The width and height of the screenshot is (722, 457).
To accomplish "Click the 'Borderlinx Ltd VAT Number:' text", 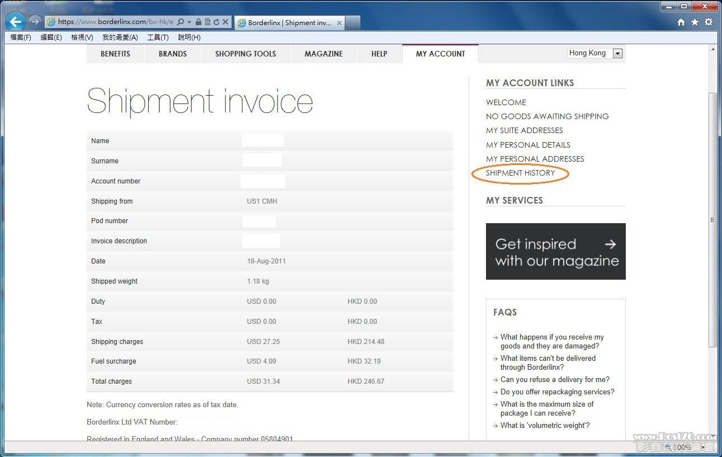I will 132,422.
